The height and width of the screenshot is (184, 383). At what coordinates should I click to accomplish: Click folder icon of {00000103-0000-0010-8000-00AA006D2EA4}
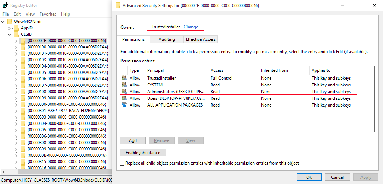tap(23, 60)
